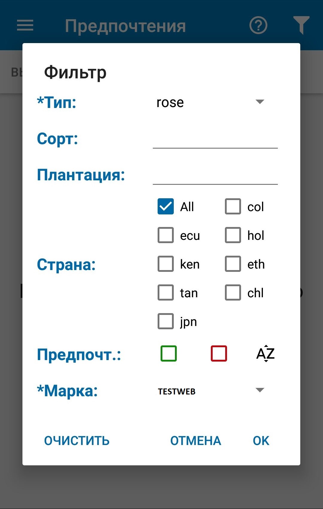Uncheck the All countries checkbox
Screen dimensions: 323x509
pyautogui.click(x=166, y=207)
